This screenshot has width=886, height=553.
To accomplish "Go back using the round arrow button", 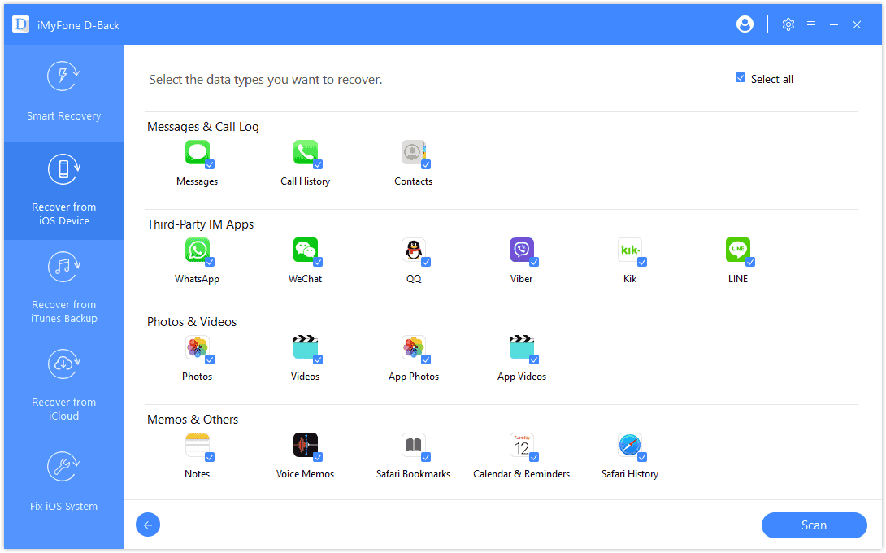I will pos(148,525).
